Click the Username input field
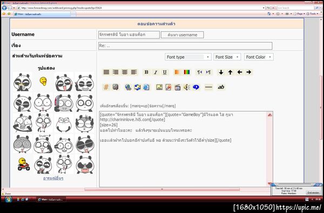Viewport: 324px width, 213px height. click(x=129, y=35)
